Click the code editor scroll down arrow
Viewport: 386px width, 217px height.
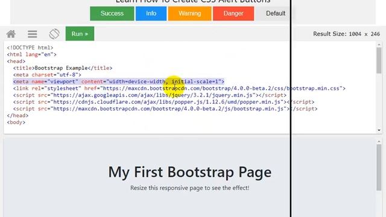[379, 130]
